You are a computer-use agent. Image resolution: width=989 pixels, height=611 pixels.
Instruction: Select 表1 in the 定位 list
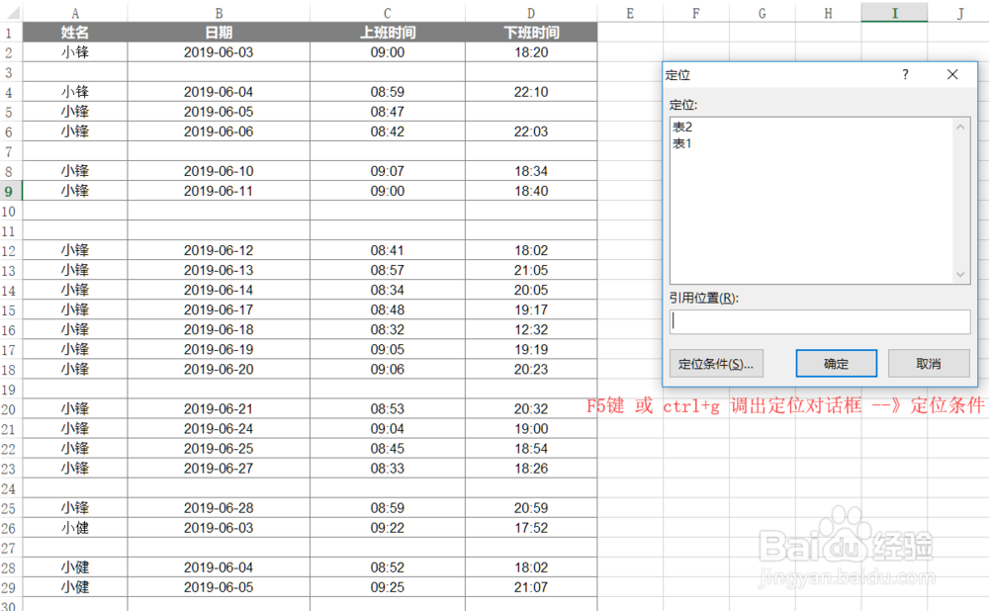pyautogui.click(x=682, y=143)
